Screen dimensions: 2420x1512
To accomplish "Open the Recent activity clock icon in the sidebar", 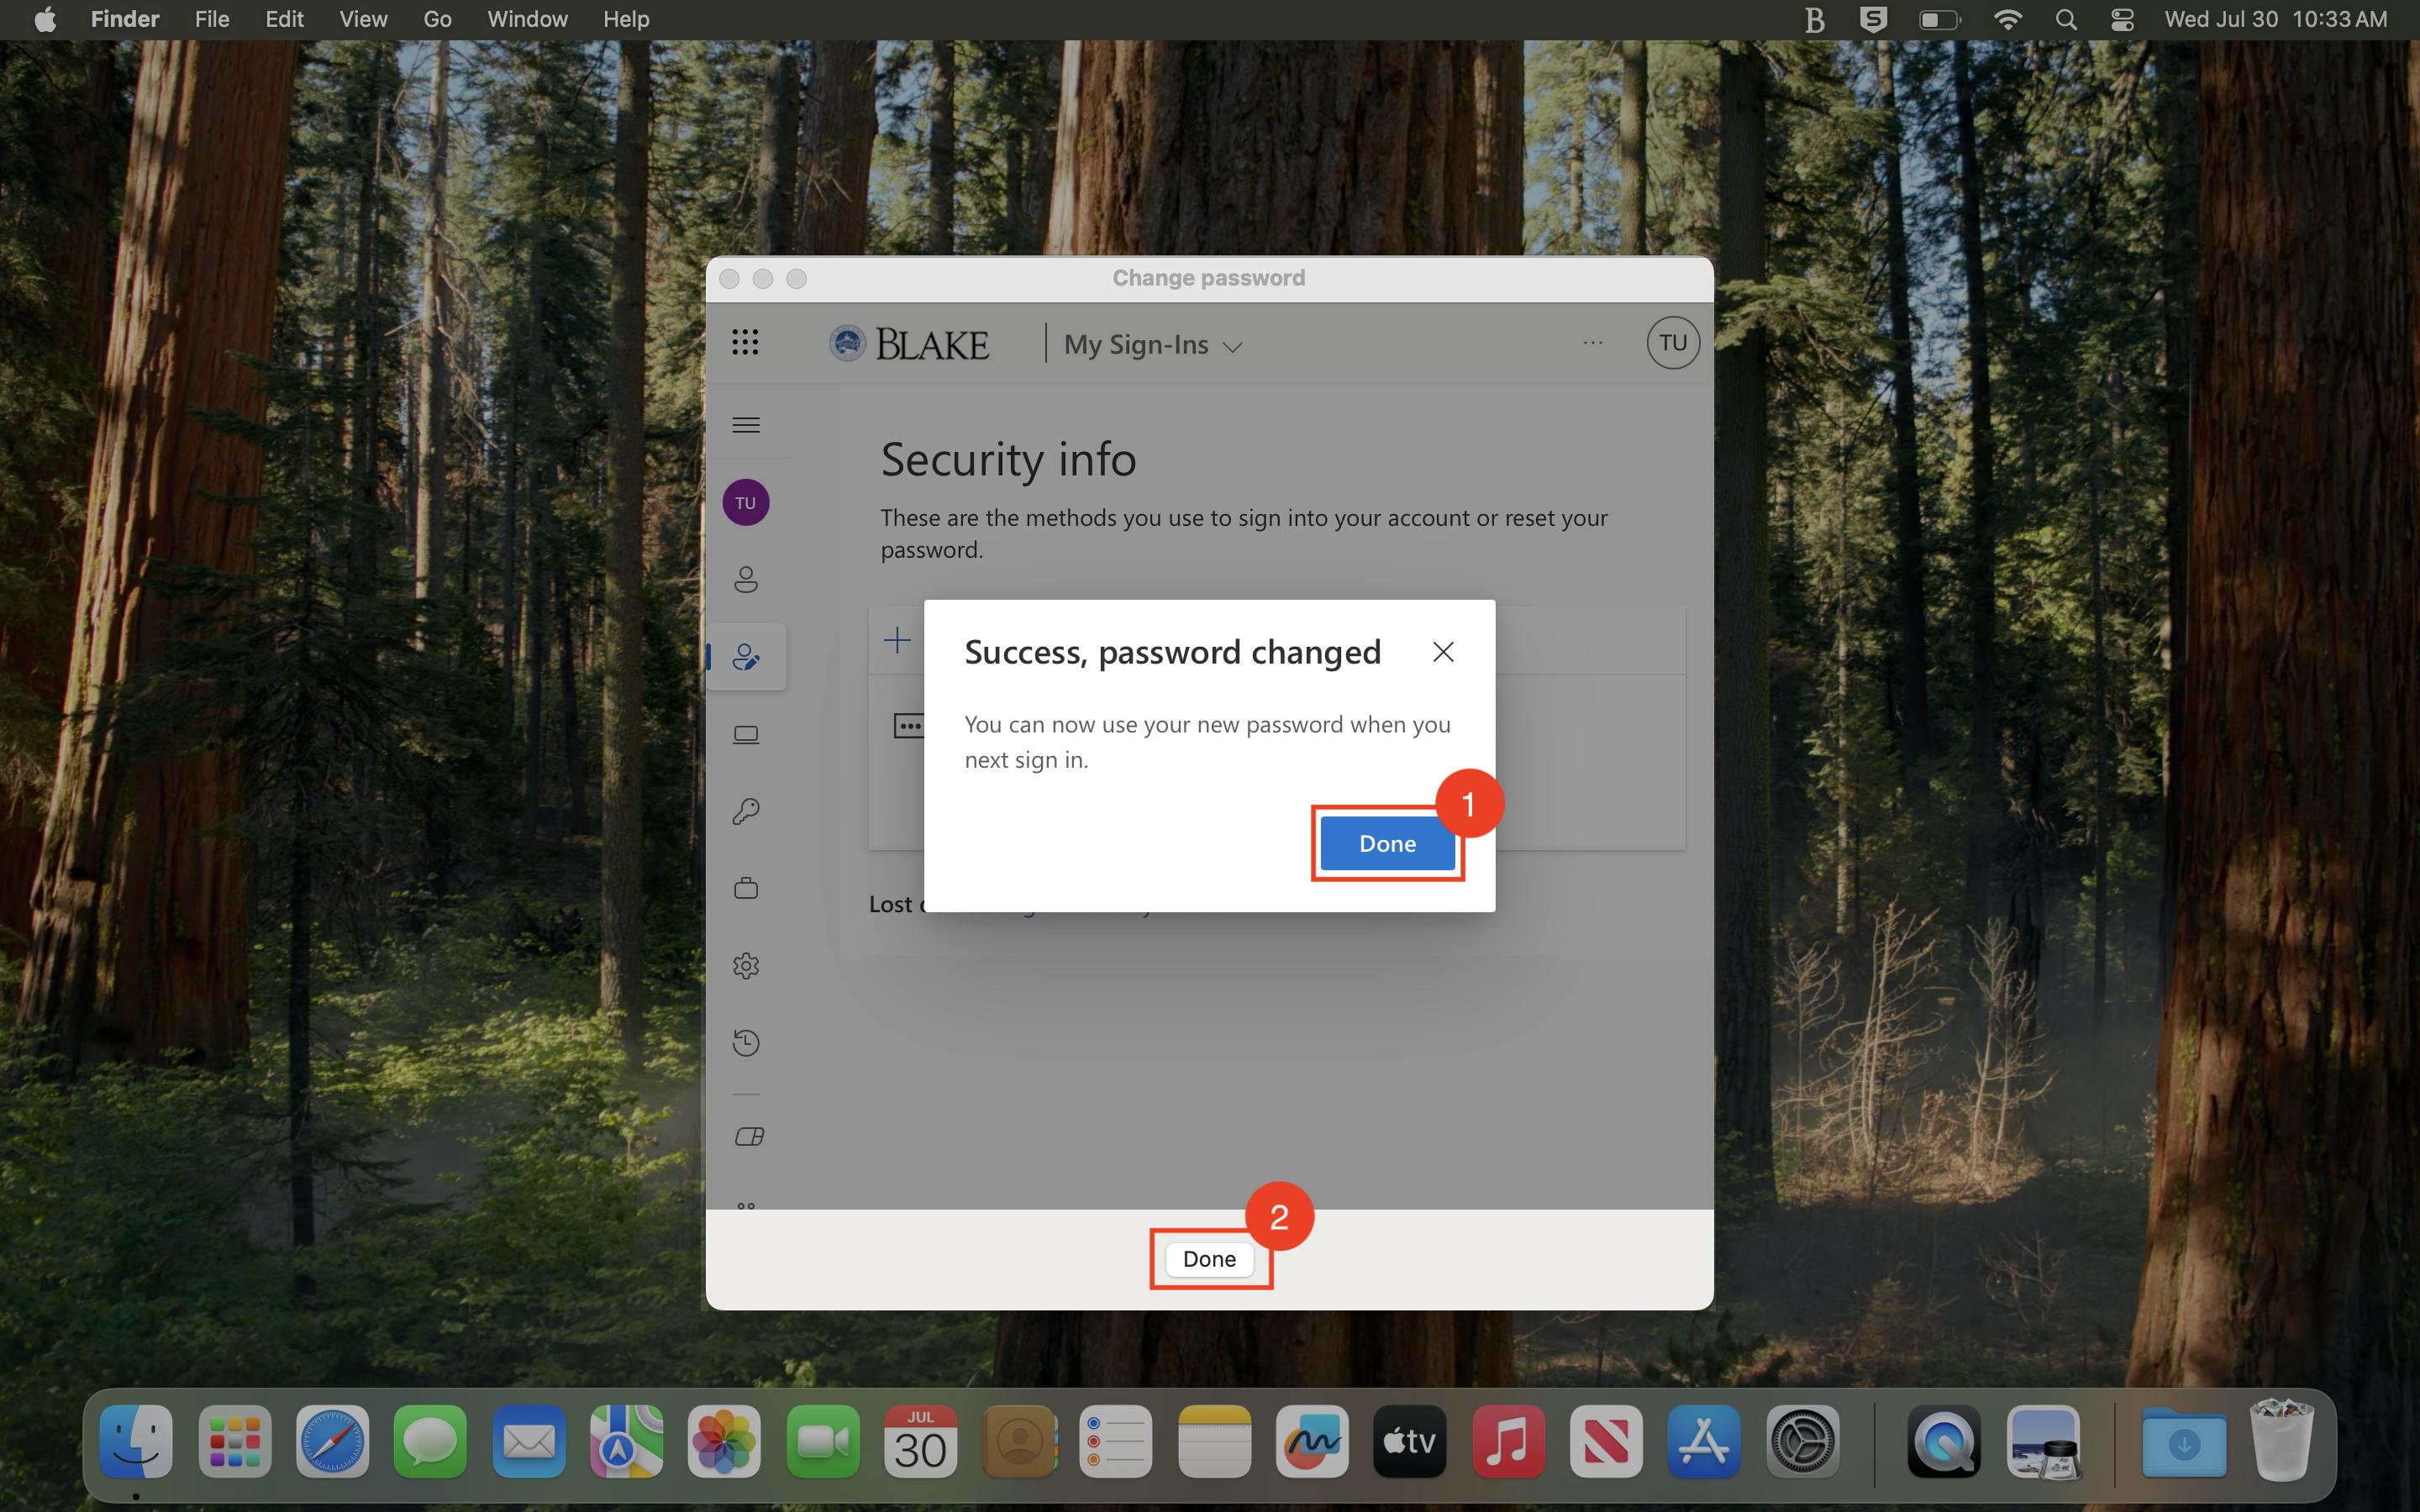I will tap(746, 1043).
